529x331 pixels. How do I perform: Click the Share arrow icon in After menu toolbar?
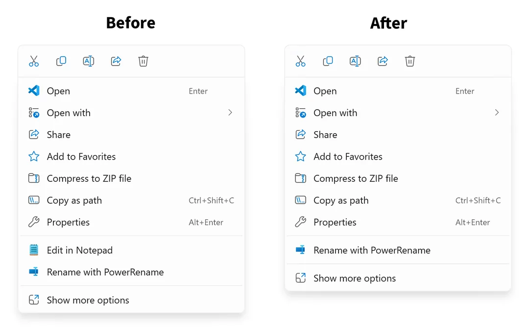point(383,61)
